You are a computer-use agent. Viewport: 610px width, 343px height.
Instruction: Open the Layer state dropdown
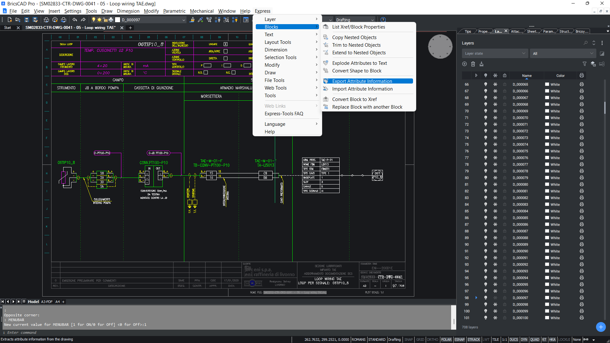[x=495, y=53]
